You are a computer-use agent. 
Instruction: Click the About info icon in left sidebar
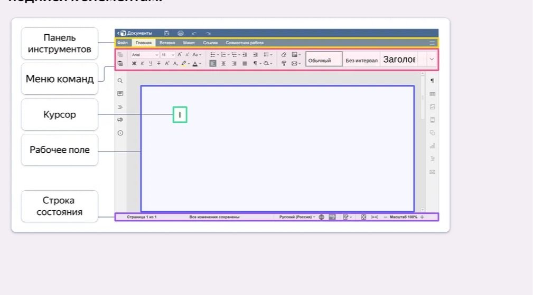[120, 133]
